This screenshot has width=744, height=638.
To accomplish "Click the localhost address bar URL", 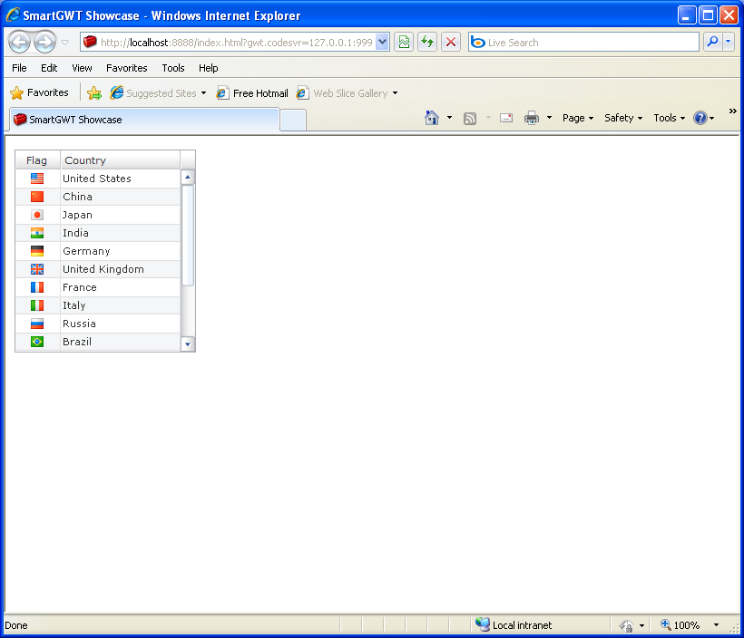I will coord(236,43).
